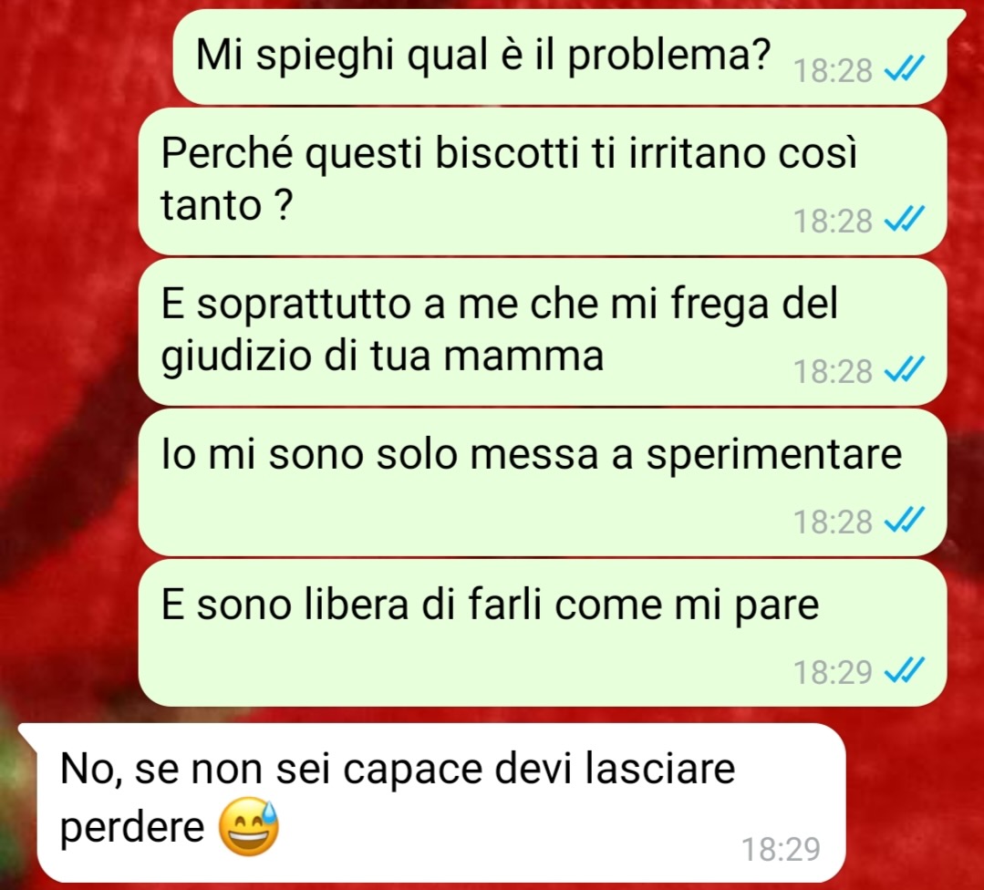This screenshot has height=890, width=984.
Task: Click the 18:28 timestamp under 'sperimentare' message
Action: coord(833,522)
